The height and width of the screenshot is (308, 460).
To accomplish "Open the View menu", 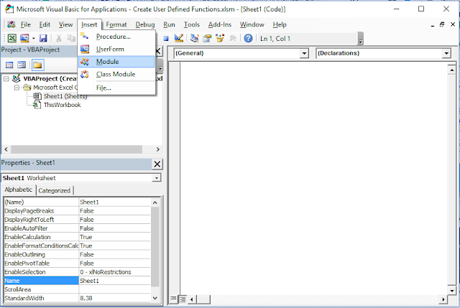I will [65, 24].
